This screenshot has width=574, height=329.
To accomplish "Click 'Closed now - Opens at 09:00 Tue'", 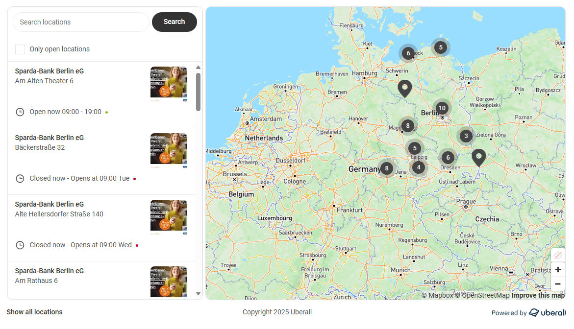I will 79,178.
